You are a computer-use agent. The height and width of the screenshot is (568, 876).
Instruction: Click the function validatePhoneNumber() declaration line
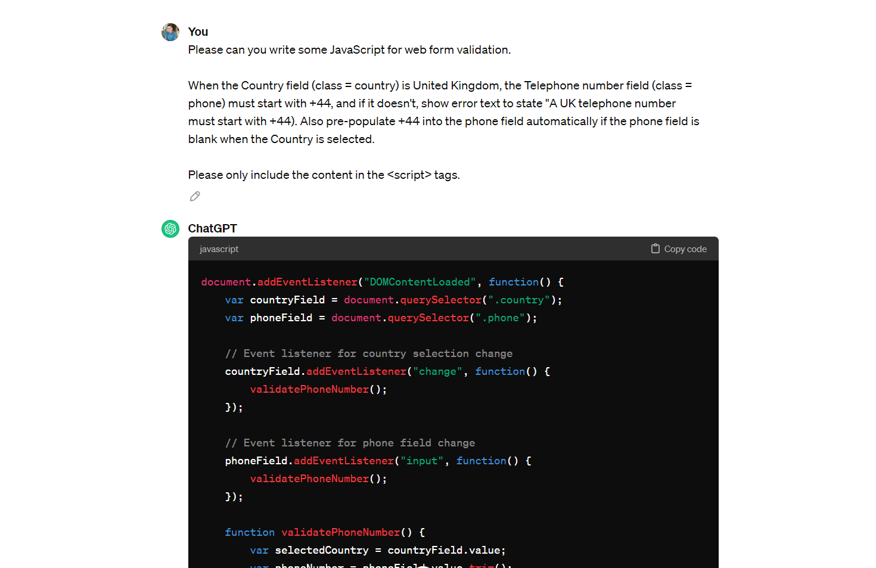click(325, 532)
